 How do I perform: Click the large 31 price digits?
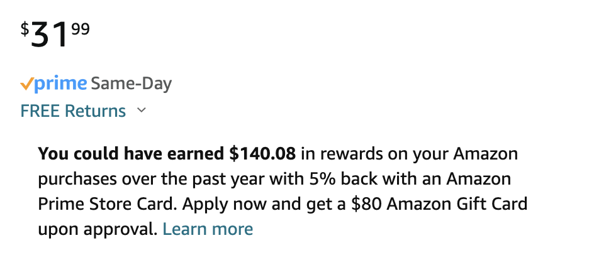[50, 35]
